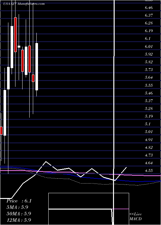This screenshot has width=161, height=225.
Task: Select the 4.91 price axis label
Action: [149, 140]
